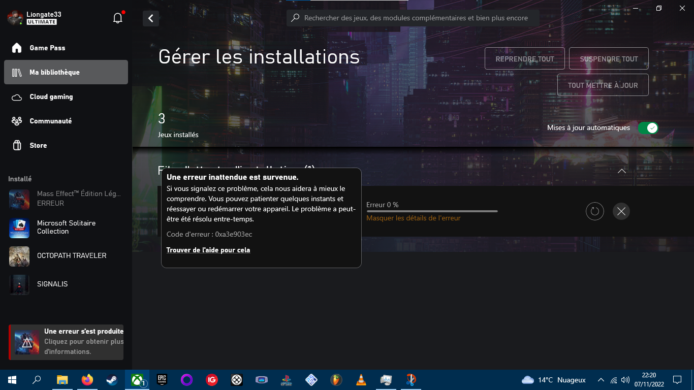
Task: Open volume tray icon
Action: (x=625, y=380)
